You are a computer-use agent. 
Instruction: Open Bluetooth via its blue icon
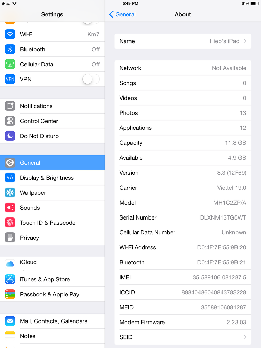click(10, 49)
